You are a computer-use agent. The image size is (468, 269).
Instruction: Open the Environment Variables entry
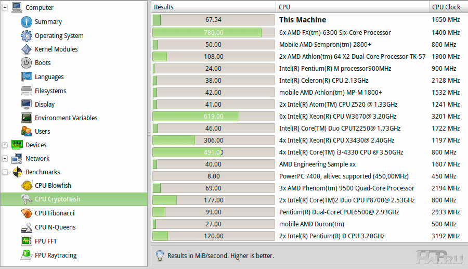[x=66, y=118]
